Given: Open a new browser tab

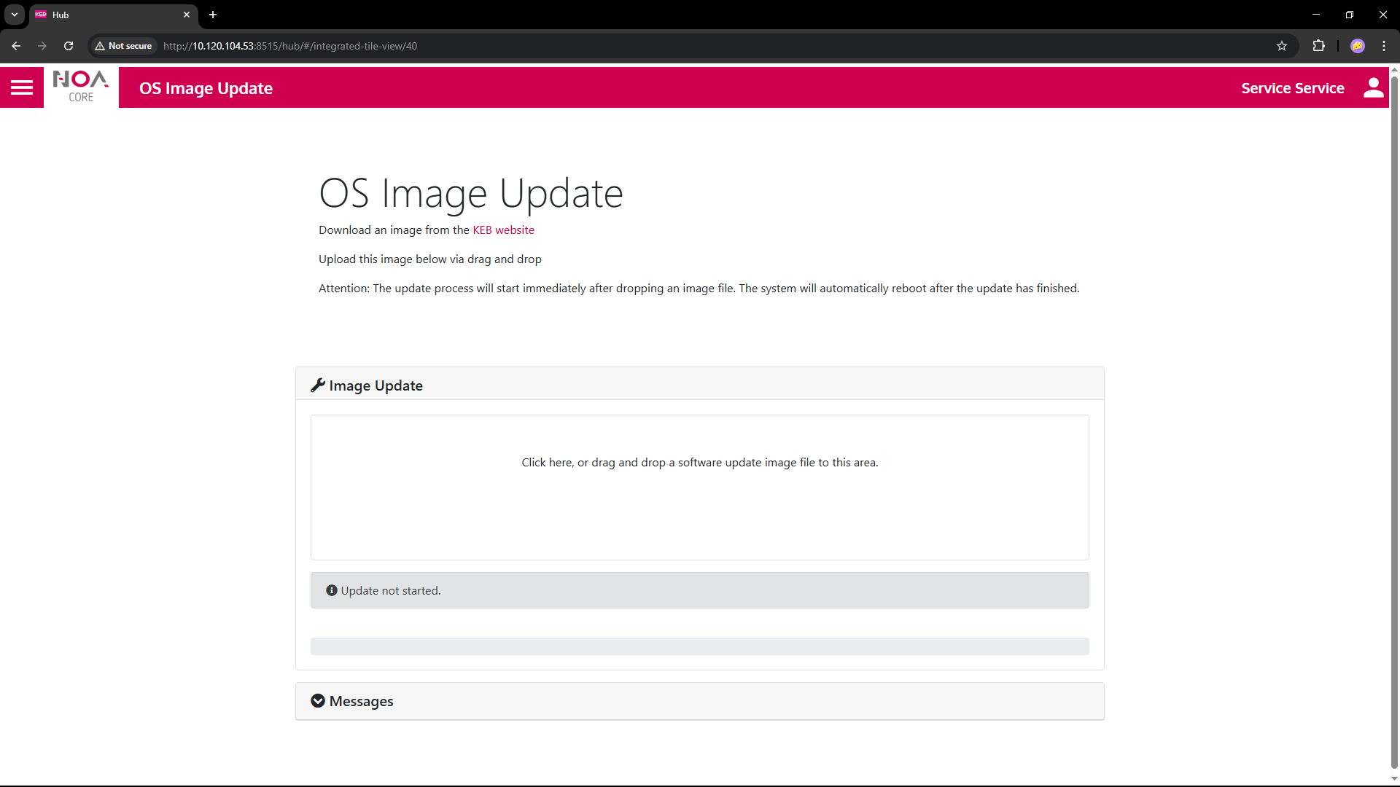Looking at the screenshot, I should click(213, 15).
